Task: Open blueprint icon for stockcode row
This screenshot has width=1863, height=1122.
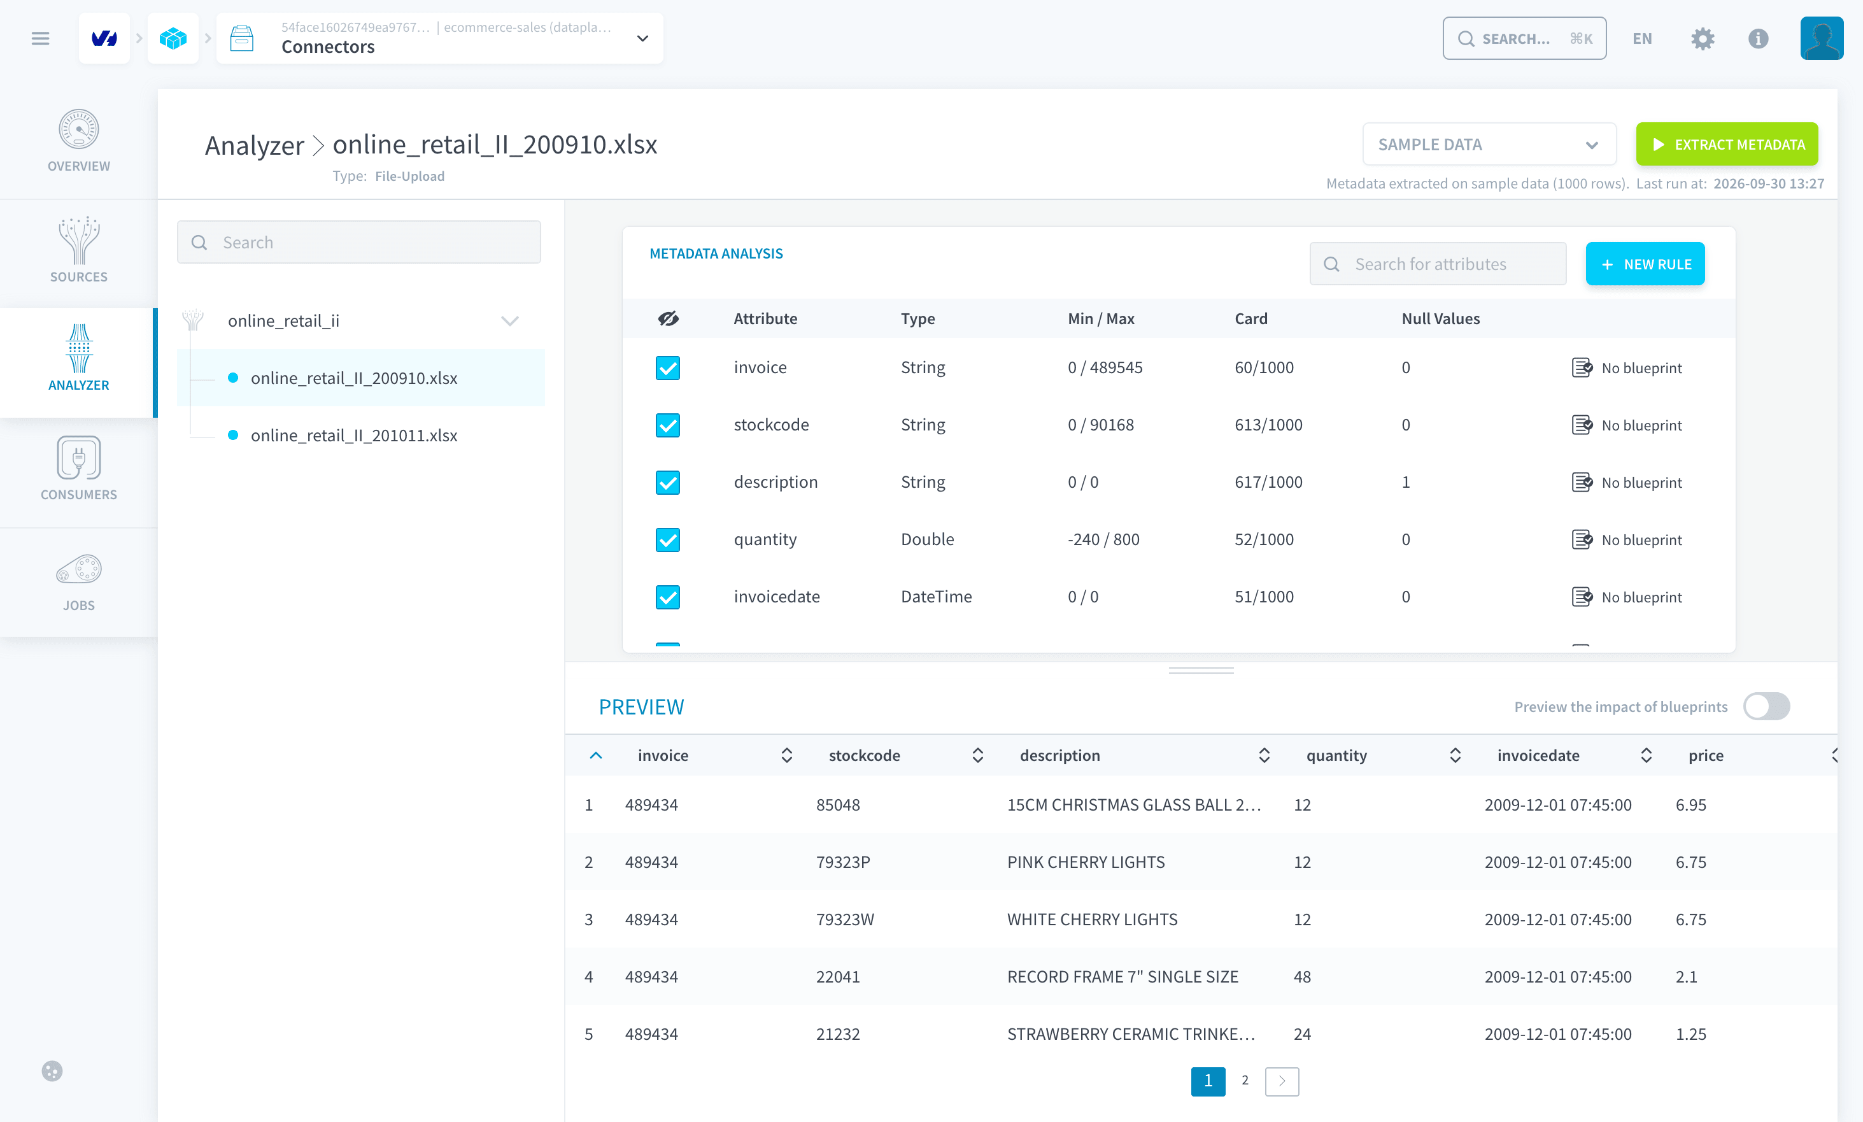Action: coord(1582,425)
